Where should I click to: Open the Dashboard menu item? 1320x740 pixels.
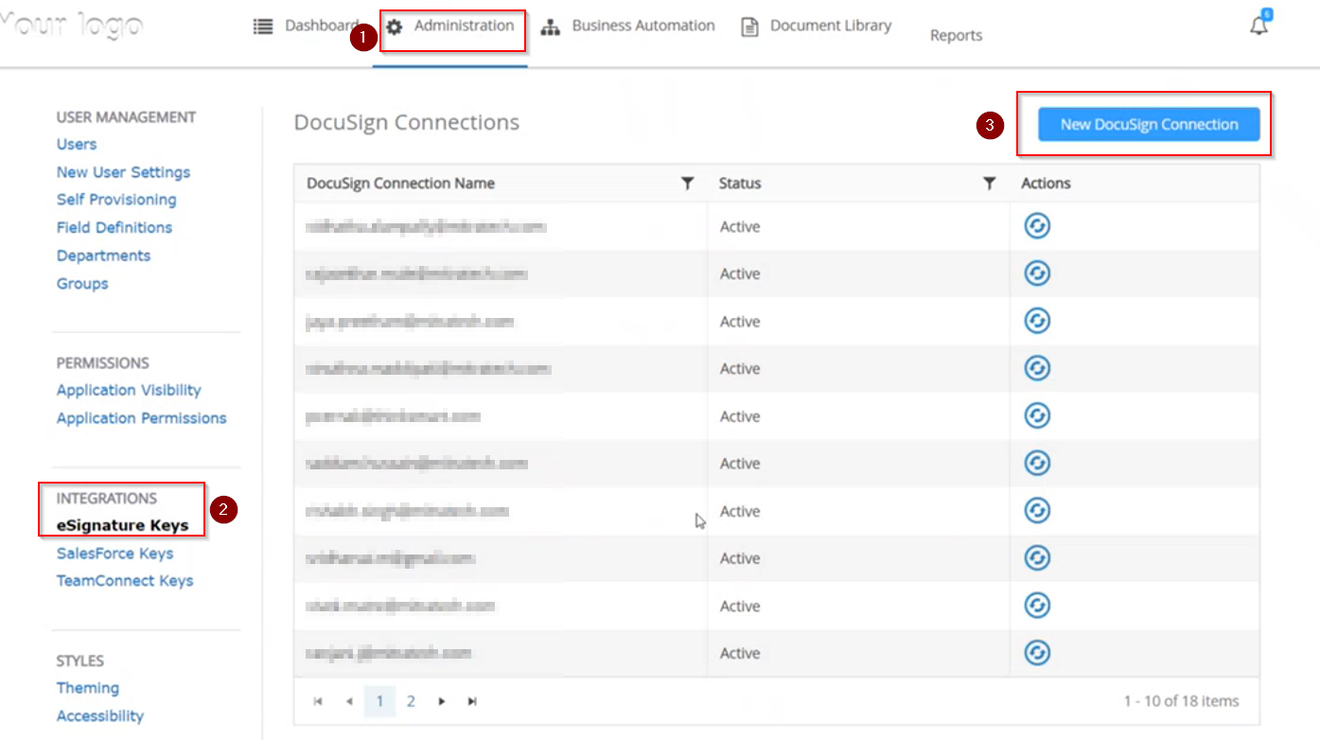point(306,26)
